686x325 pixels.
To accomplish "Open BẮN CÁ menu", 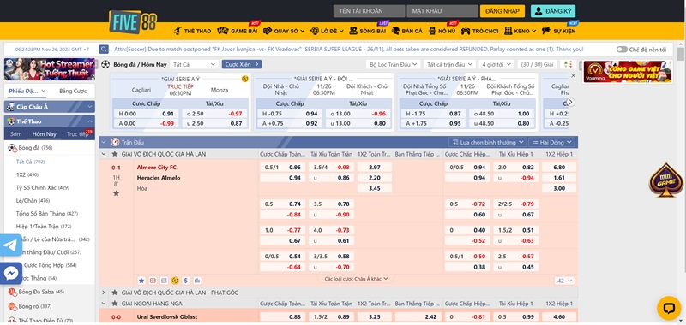I will pyautogui.click(x=406, y=31).
